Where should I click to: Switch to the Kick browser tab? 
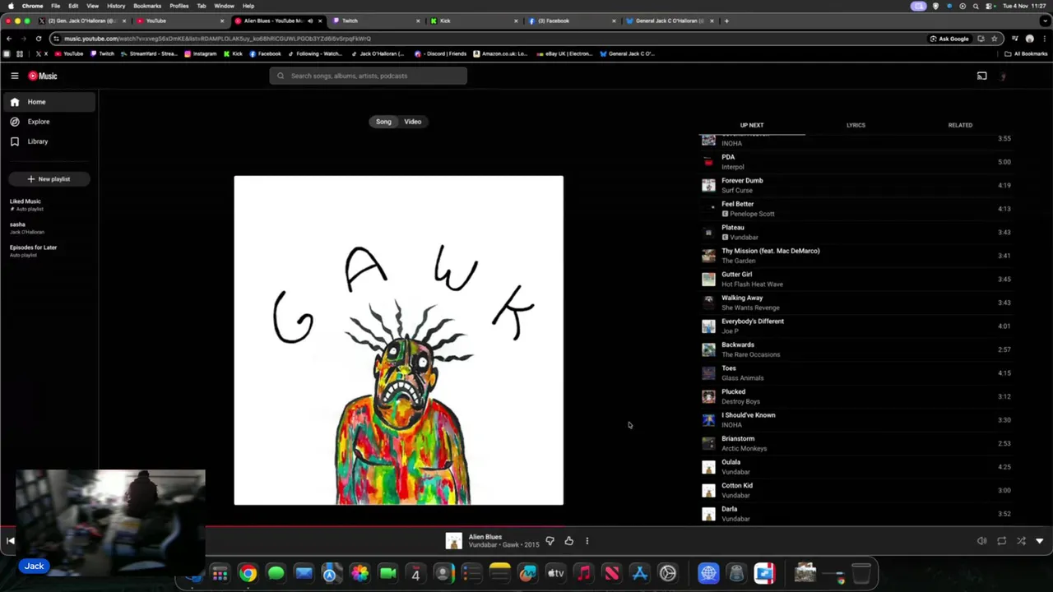[x=472, y=21]
